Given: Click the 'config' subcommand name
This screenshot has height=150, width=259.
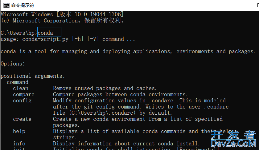Looking at the screenshot, I should point(22,101).
